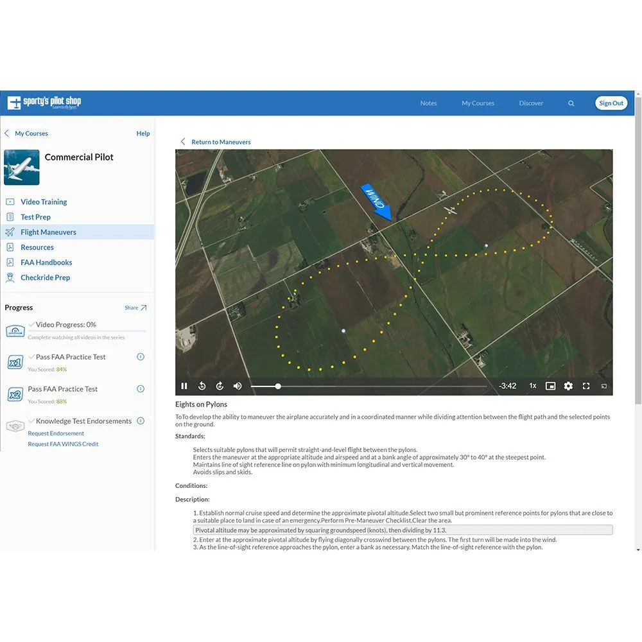Open Checkride Prep section
Image resolution: width=642 pixels, height=642 pixels.
(45, 277)
